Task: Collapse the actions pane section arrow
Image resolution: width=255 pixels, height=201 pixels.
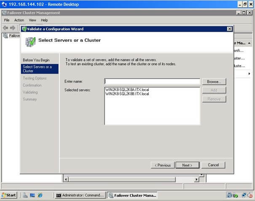Action: (249, 43)
